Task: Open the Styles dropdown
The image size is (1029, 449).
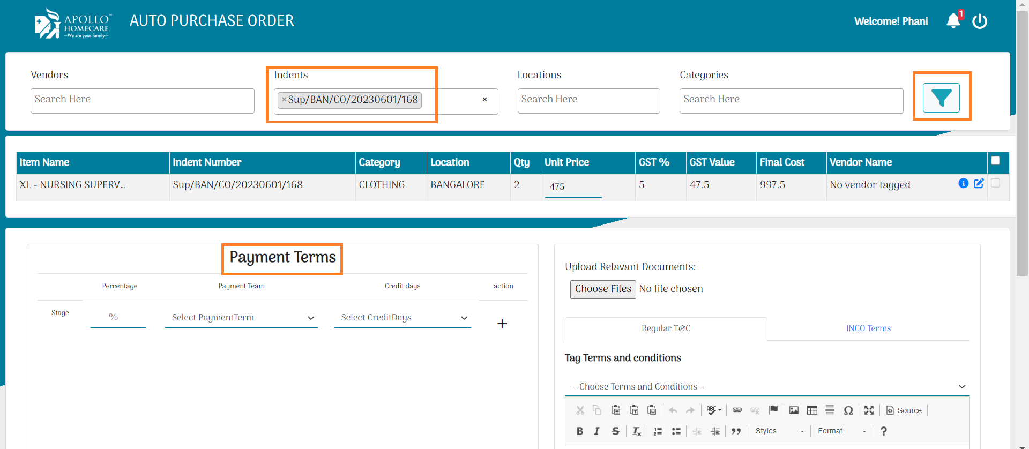Action: (x=779, y=431)
